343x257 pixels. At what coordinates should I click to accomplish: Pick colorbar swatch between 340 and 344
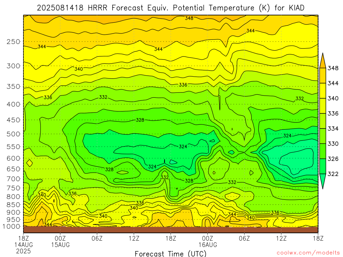[323, 91]
